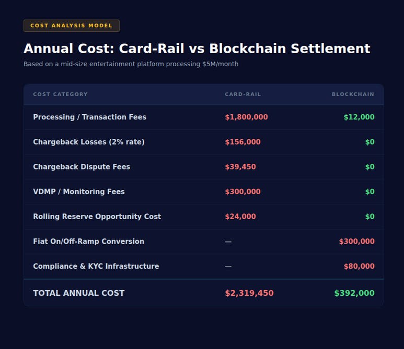The width and height of the screenshot is (404, 349).
Task: Click the $1,800,000 card-rail processing value
Action: pyautogui.click(x=246, y=117)
